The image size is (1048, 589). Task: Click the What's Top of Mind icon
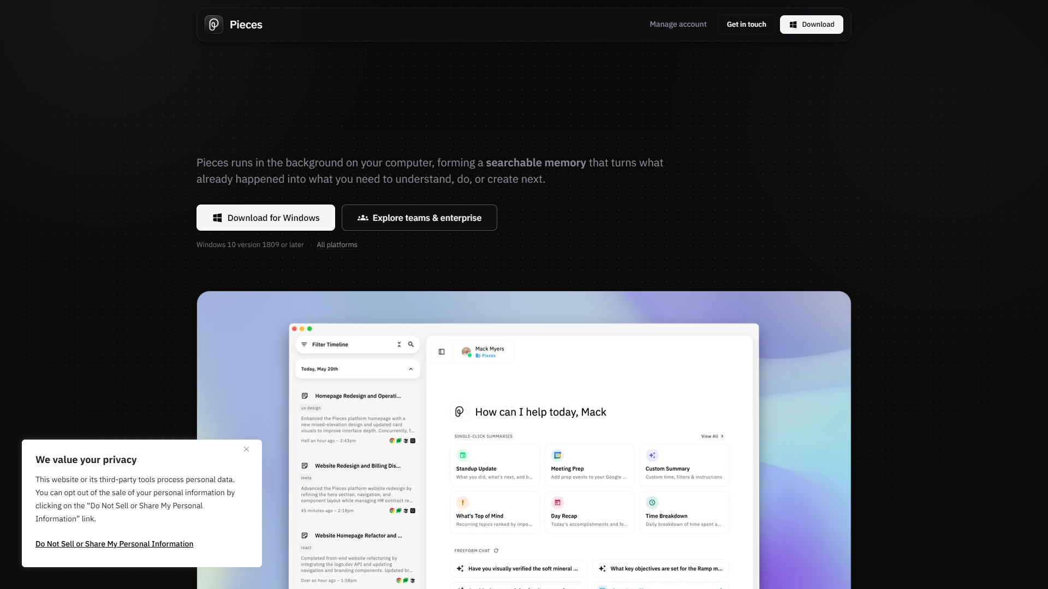click(463, 502)
